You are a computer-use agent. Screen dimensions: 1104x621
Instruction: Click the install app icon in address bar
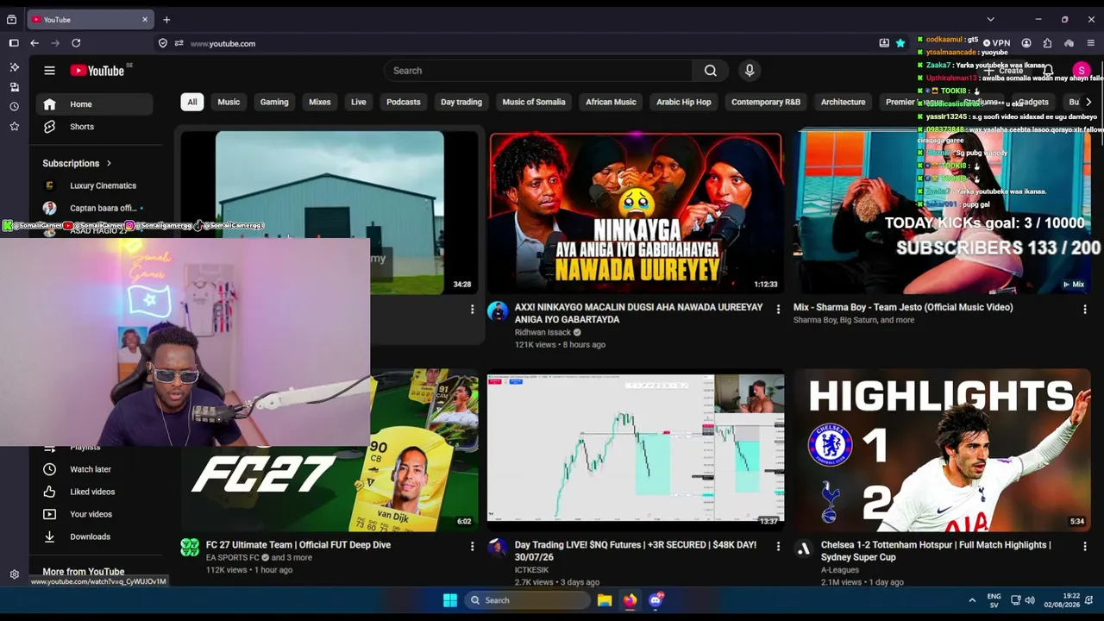pyautogui.click(x=884, y=43)
